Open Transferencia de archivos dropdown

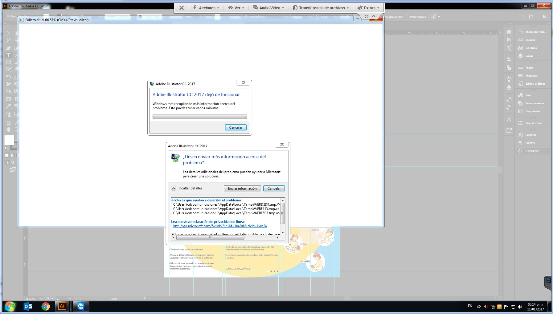(321, 8)
